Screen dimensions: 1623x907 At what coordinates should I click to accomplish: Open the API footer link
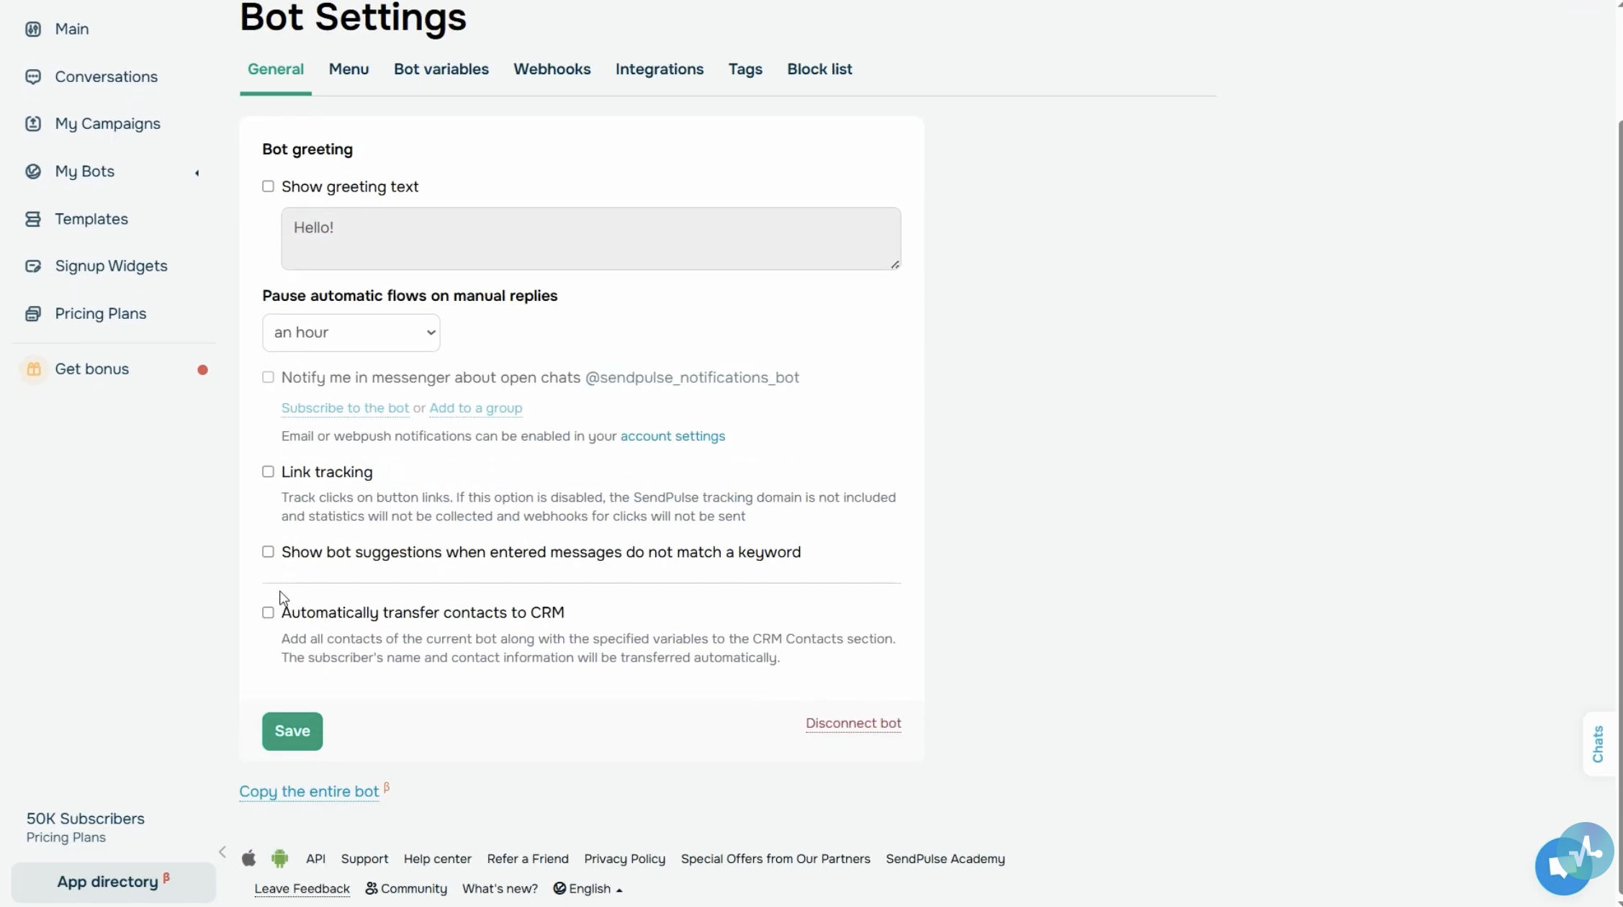tap(315, 859)
